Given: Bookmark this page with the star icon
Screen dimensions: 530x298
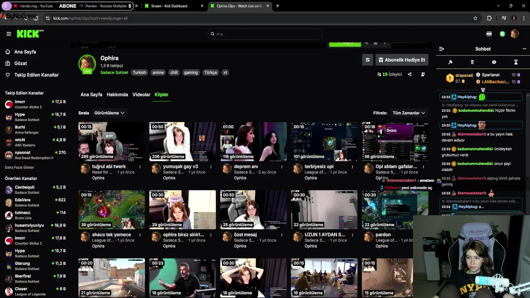Looking at the screenshot, I should [475, 18].
